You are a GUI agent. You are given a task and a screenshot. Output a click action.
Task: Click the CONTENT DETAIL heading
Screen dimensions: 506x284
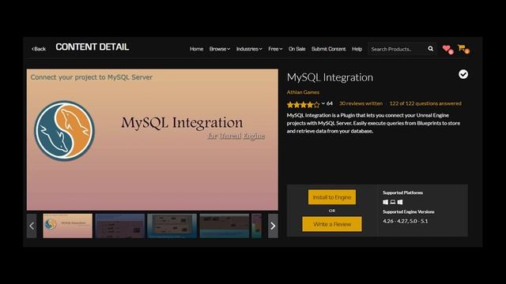point(93,47)
